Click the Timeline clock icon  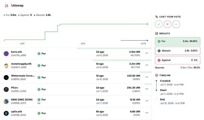[157, 75]
